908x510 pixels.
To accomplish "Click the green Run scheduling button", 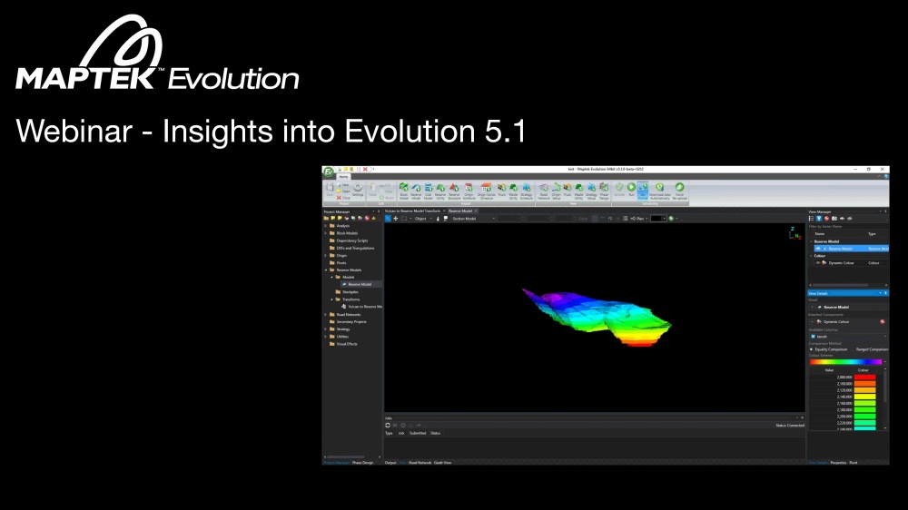I will 632,190.
